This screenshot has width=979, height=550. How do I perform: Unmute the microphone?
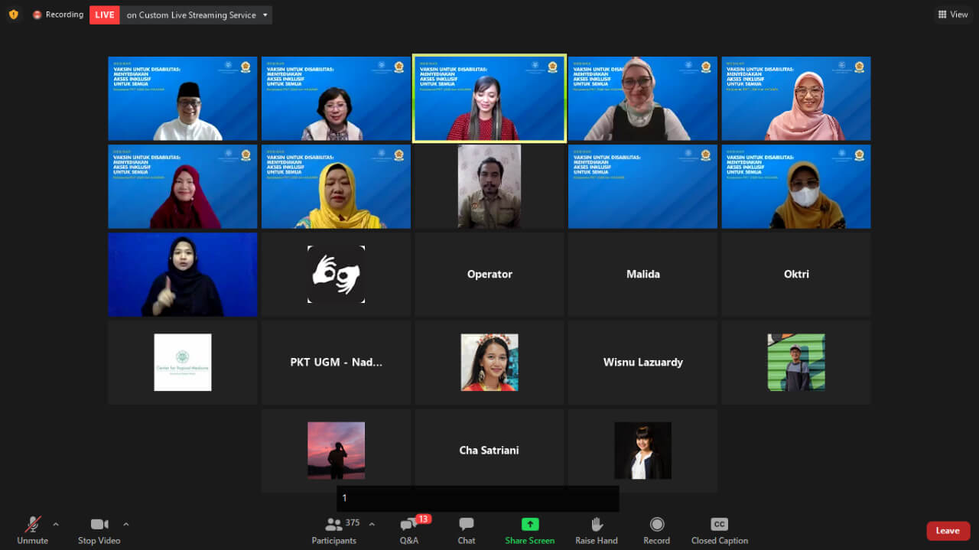[32, 530]
